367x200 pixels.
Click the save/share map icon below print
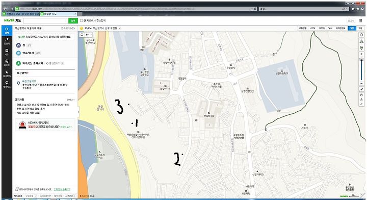(x=361, y=99)
